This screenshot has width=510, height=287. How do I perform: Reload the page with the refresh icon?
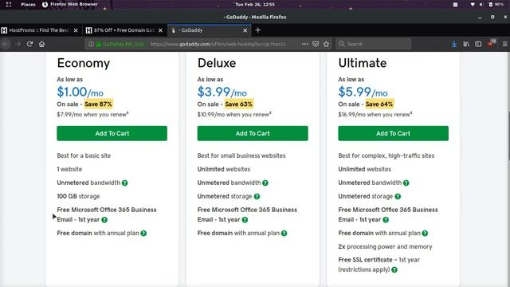click(29, 44)
